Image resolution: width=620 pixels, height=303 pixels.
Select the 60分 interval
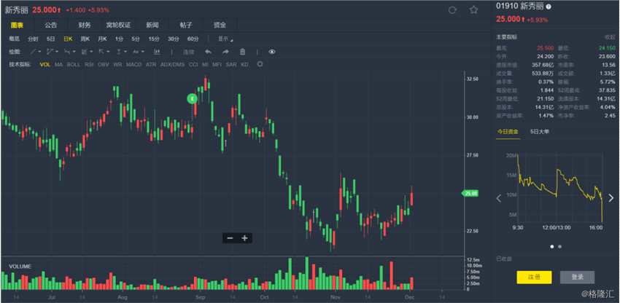(193, 39)
